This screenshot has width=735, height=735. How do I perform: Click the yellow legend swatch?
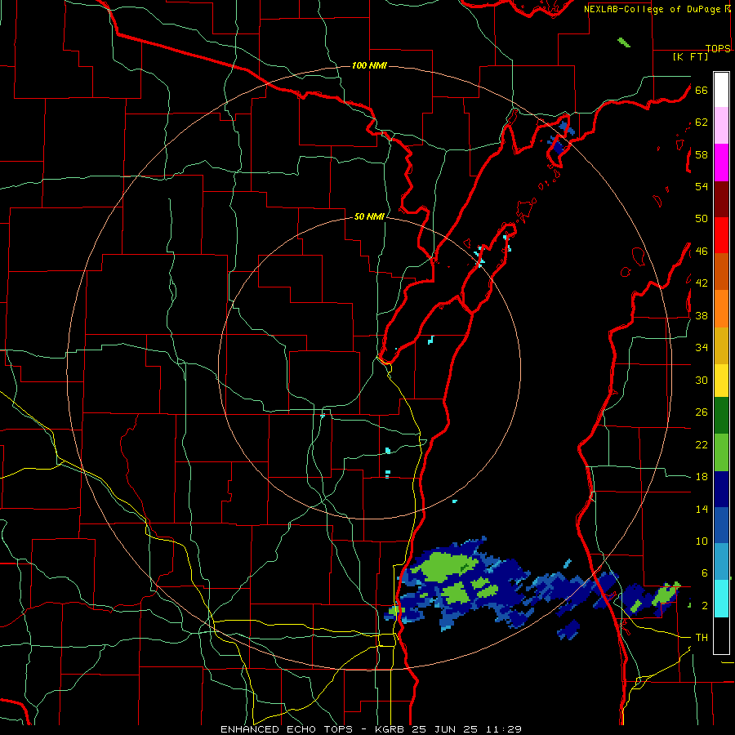coord(721,380)
